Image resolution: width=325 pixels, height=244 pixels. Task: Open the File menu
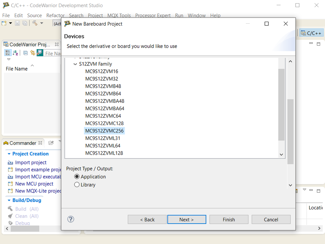(x=6, y=16)
